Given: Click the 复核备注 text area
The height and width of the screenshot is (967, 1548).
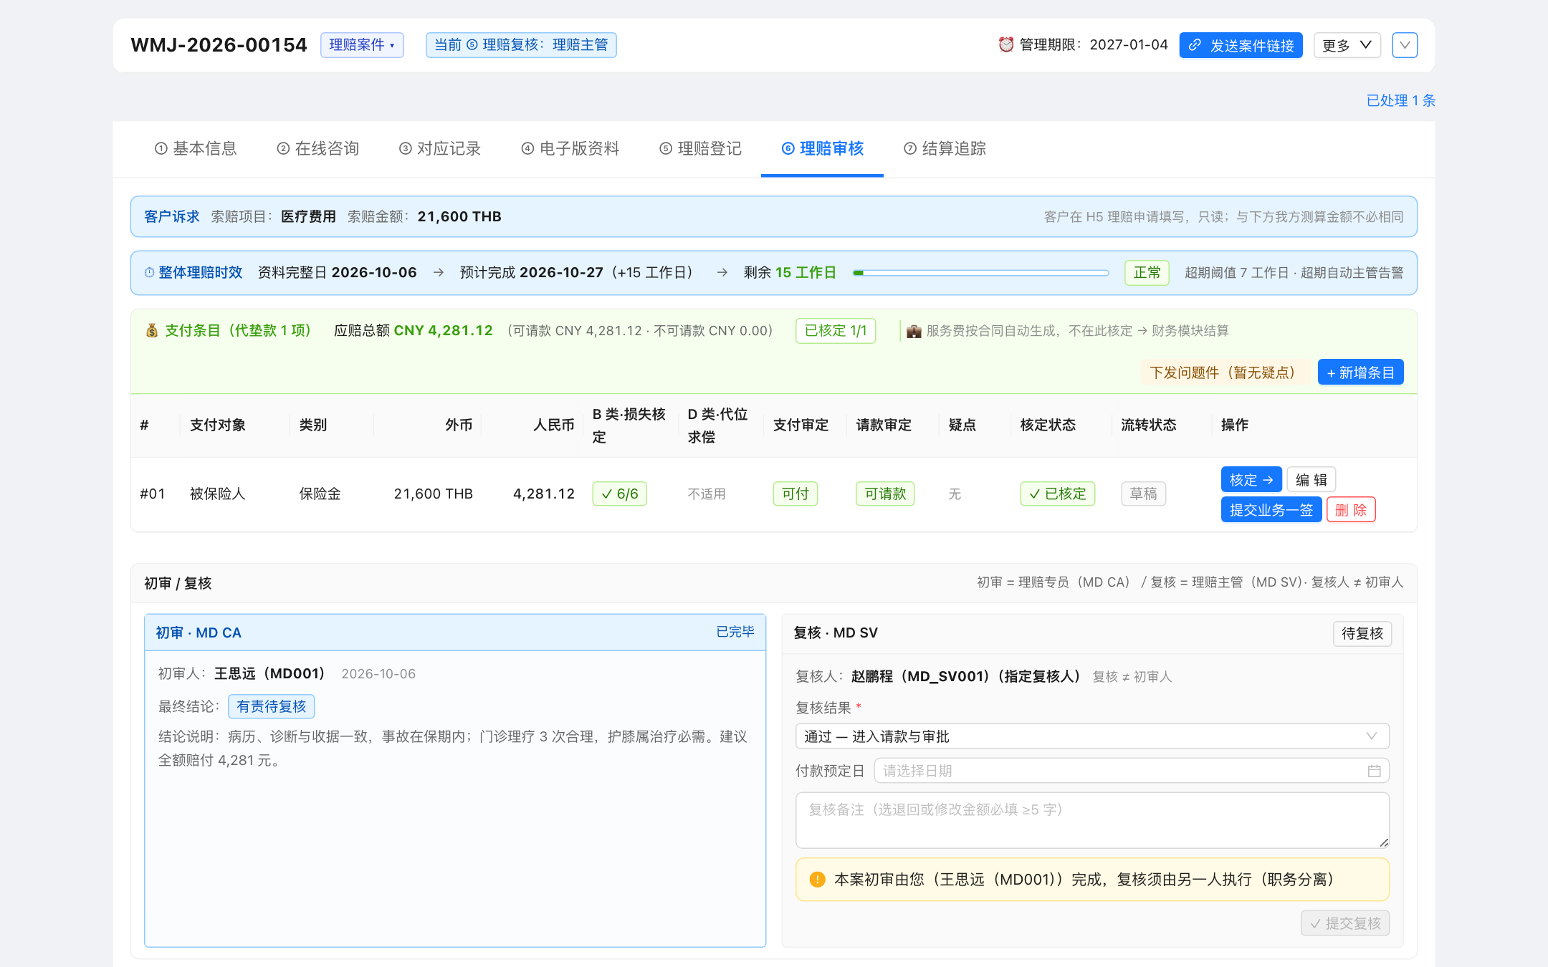Looking at the screenshot, I should click(x=1092, y=820).
